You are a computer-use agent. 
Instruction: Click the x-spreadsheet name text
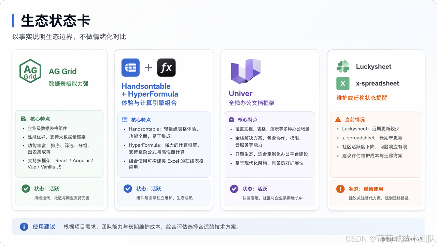click(x=377, y=83)
